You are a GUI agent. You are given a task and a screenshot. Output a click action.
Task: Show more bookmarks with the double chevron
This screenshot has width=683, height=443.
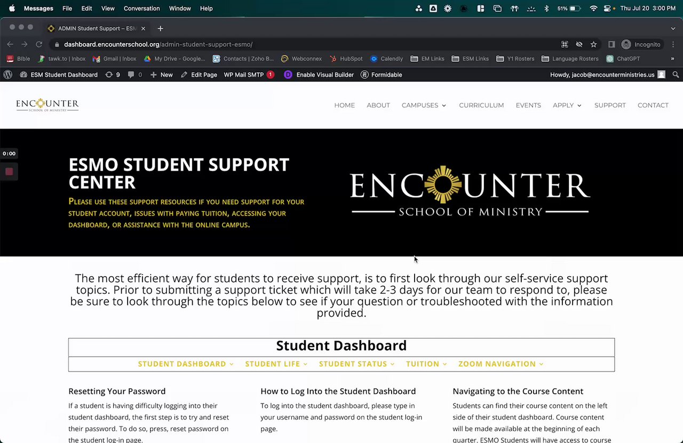tap(672, 59)
